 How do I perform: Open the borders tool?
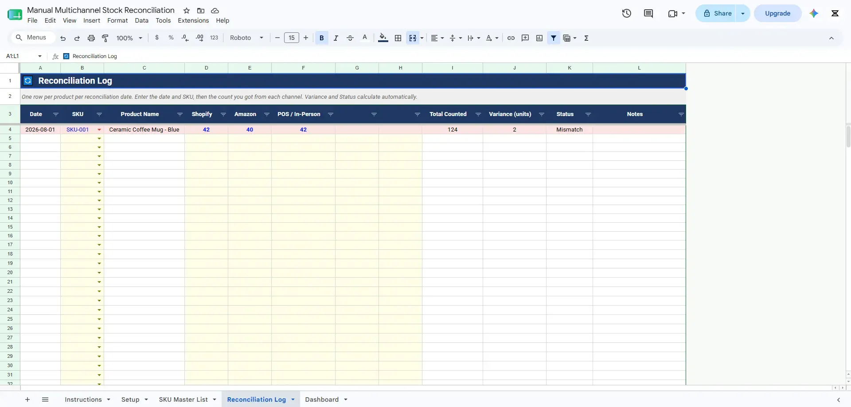point(398,38)
